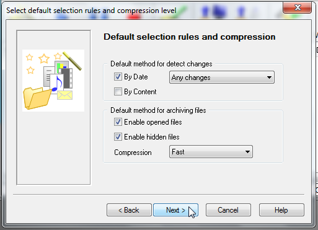This screenshot has width=318, height=230.
Task: Click the arrow on Any changes combo box
Action: click(269, 77)
